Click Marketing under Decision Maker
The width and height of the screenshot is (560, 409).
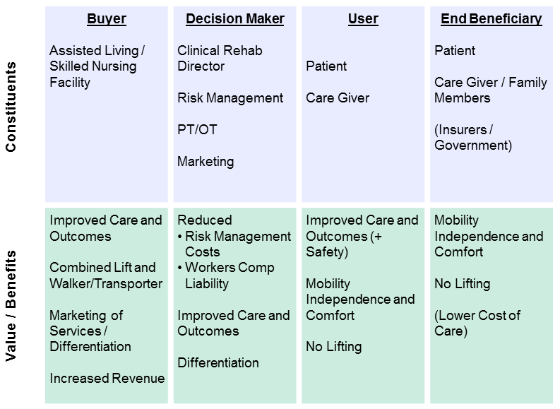click(205, 162)
